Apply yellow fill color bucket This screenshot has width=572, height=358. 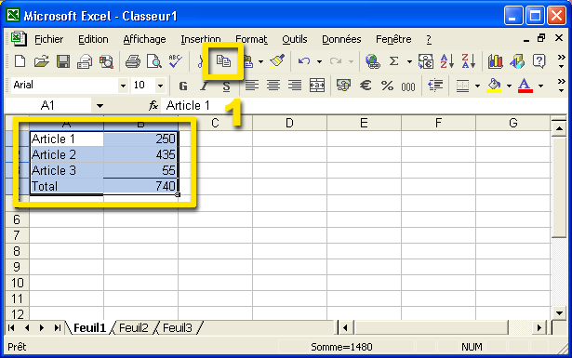494,86
